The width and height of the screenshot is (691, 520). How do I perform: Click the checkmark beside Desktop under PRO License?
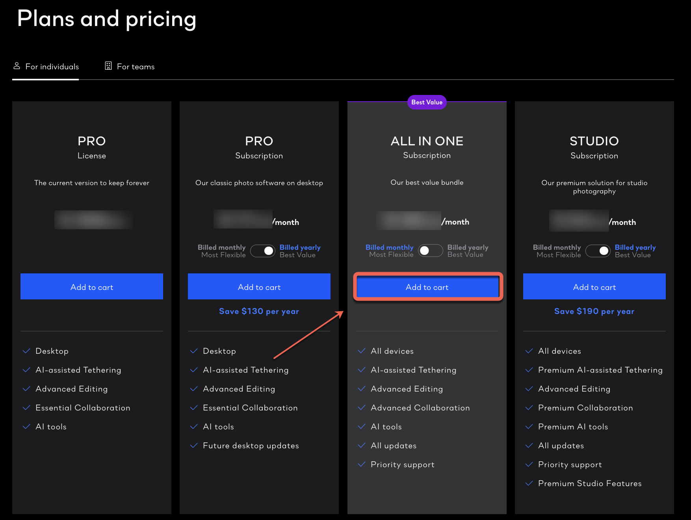pyautogui.click(x=26, y=351)
